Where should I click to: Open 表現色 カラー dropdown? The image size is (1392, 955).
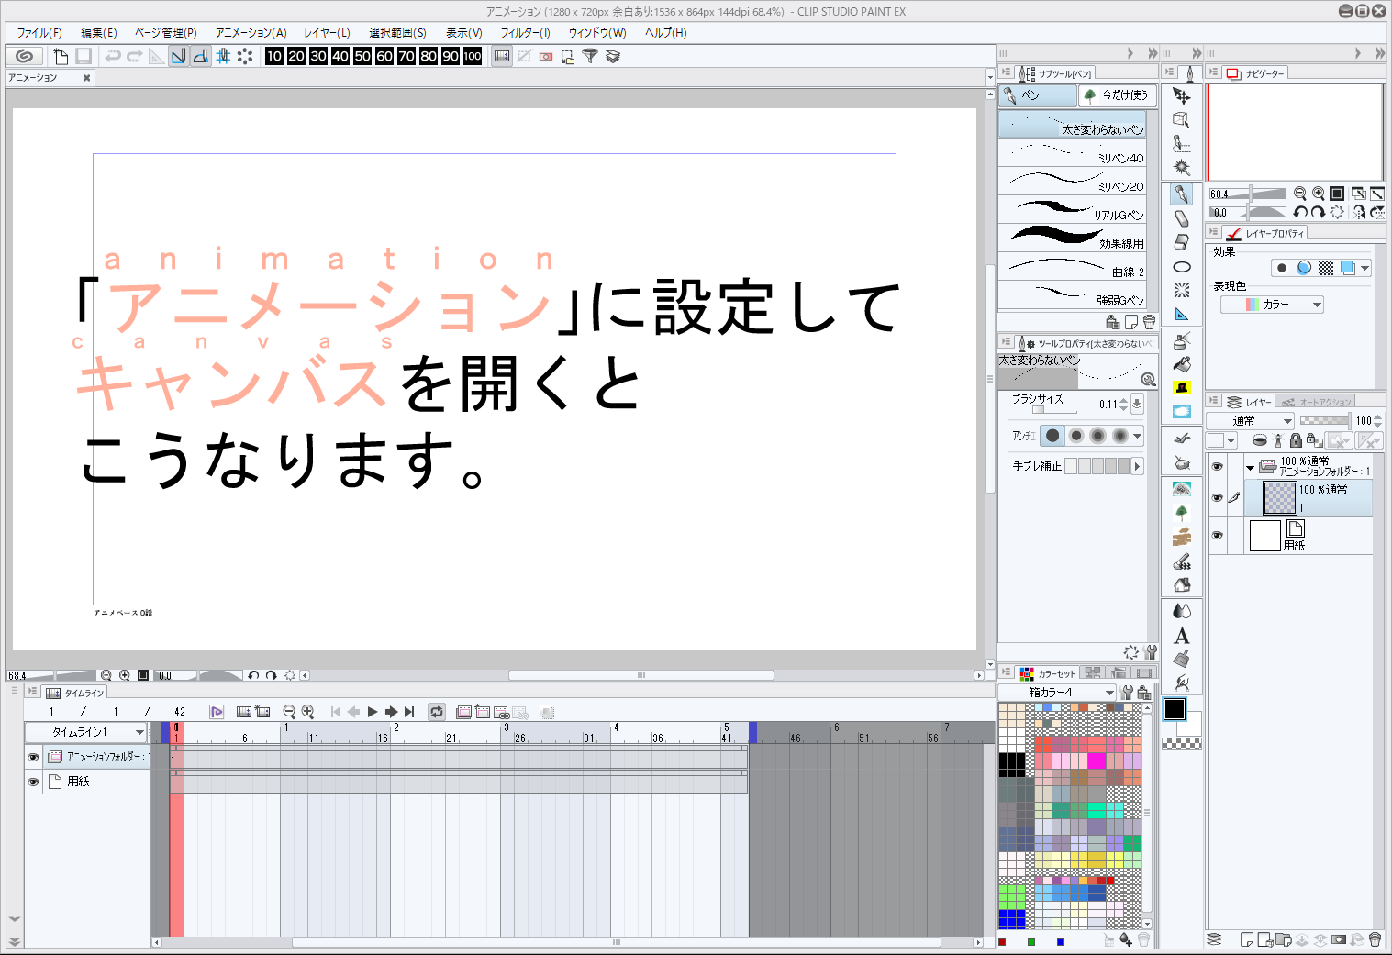[1272, 305]
